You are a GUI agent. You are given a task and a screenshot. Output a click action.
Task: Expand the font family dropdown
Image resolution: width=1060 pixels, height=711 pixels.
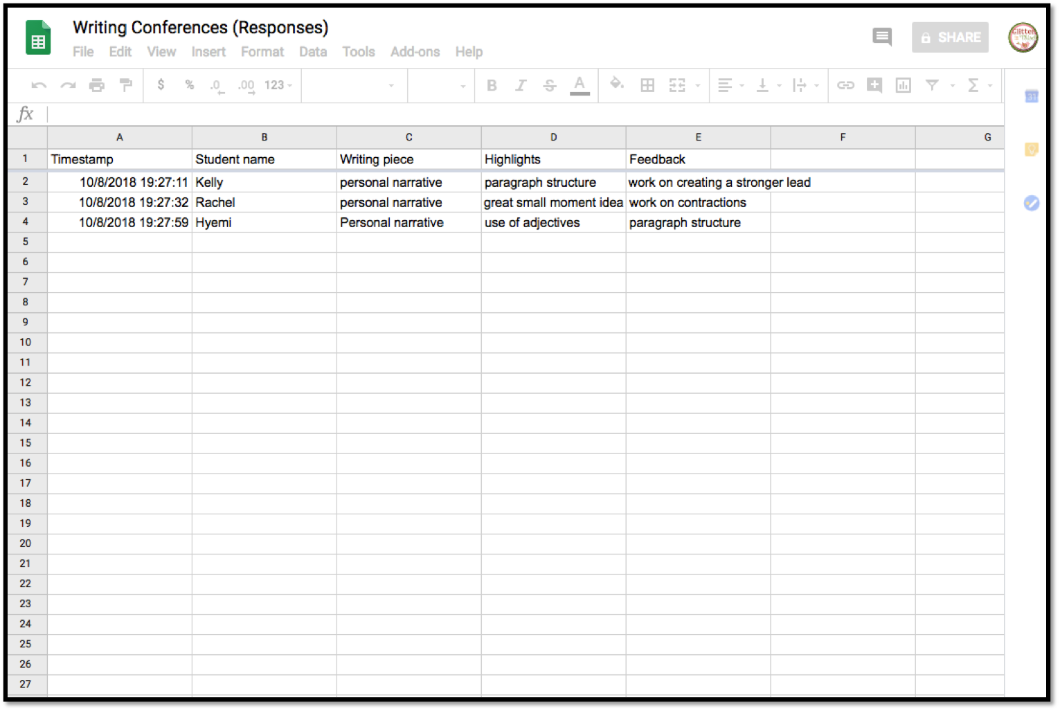click(354, 85)
